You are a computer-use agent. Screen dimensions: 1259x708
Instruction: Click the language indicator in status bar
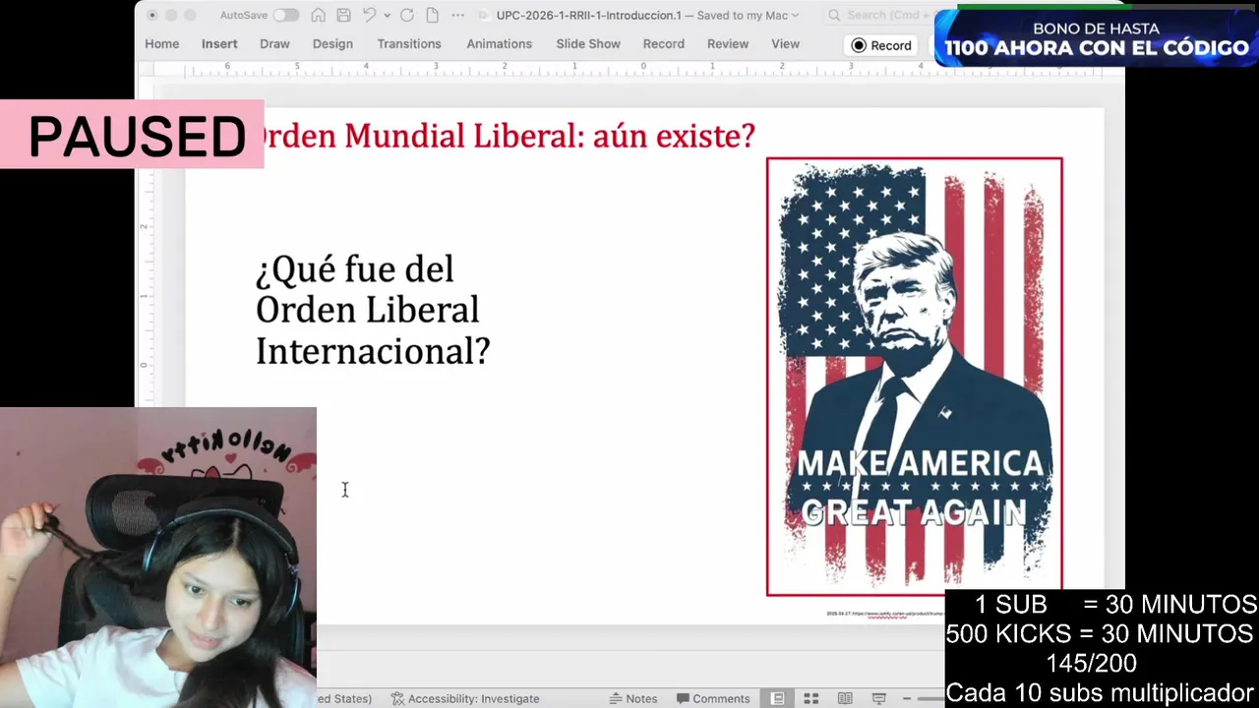tap(344, 698)
